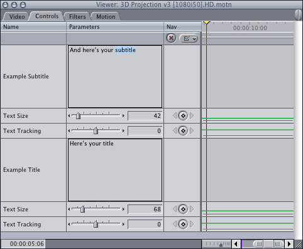Decrease title Text Tracking with left slider arrow
The width and height of the screenshot is (303, 249).
69,224
